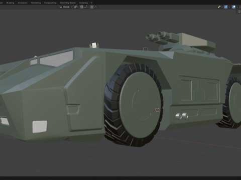Open the proportional editing falloff dropdown

click(96, 7)
